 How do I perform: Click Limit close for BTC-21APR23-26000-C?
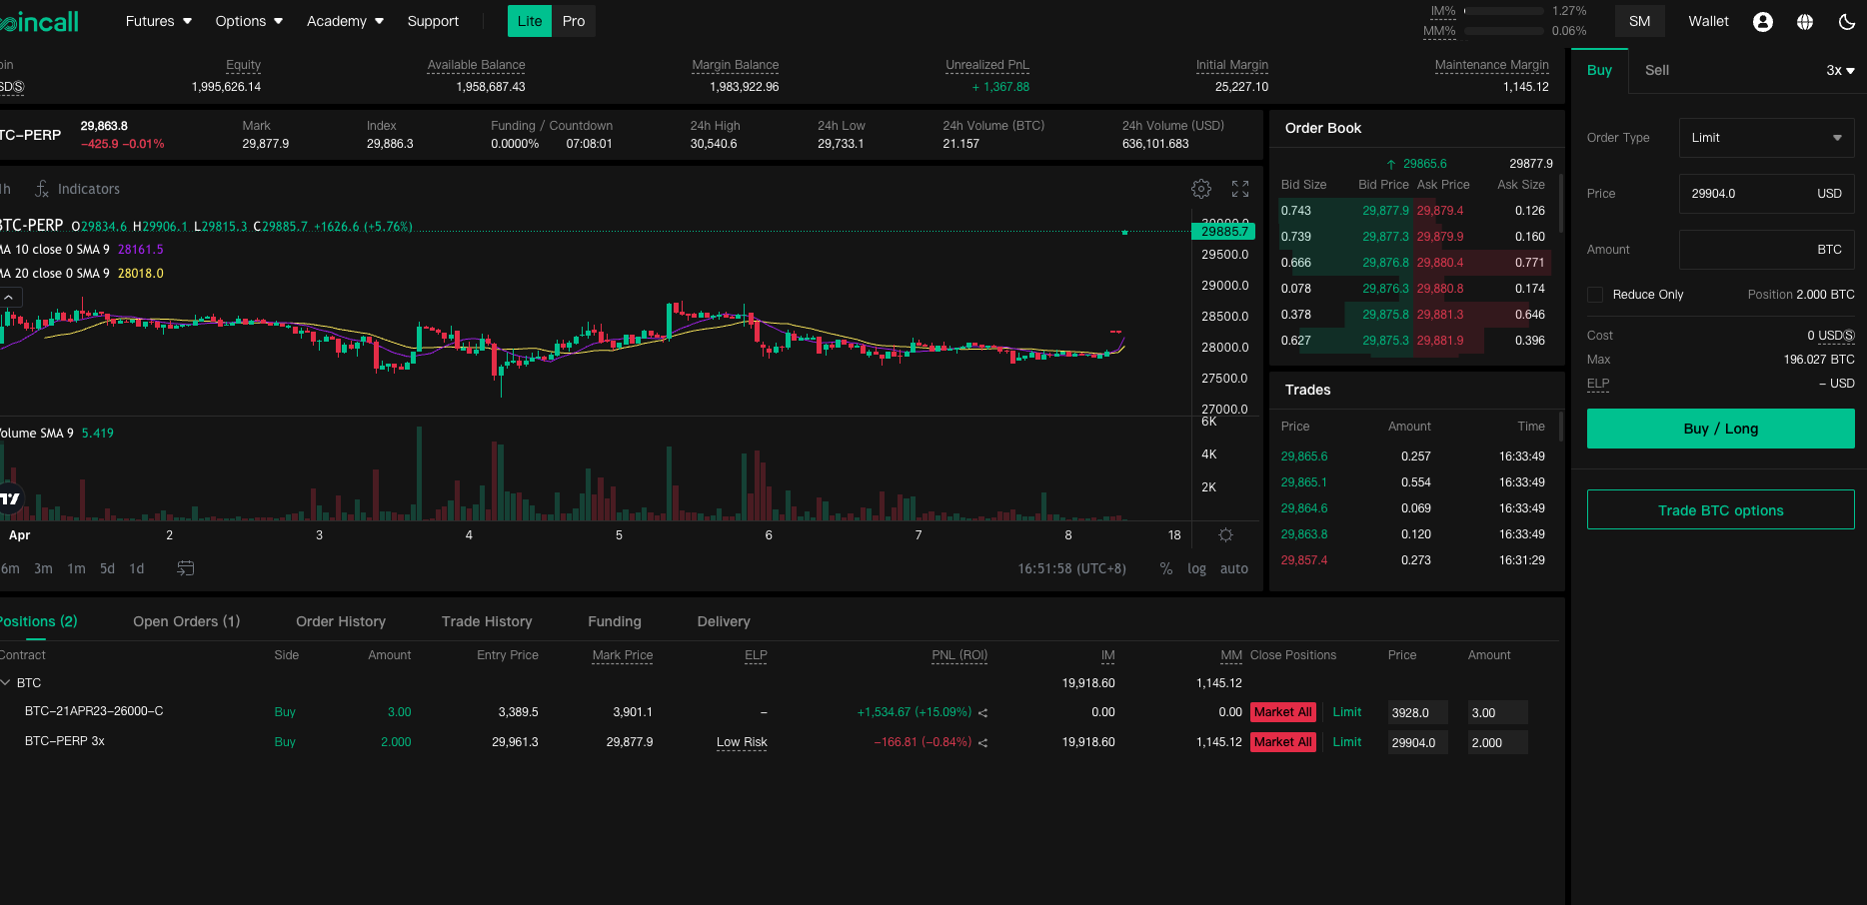[1346, 712]
